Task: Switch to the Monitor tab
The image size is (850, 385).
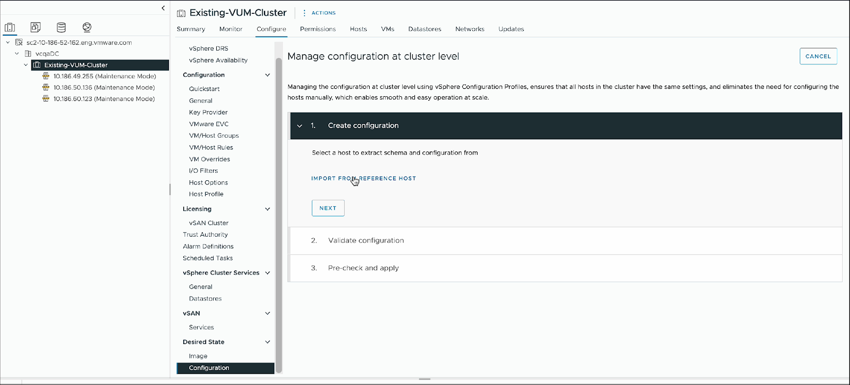Action: (x=231, y=29)
